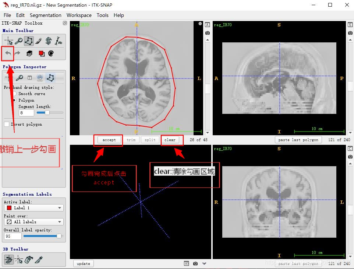Take screenshot of 3D view with camera icon
The width and height of the screenshot is (354, 269).
[x=195, y=263]
